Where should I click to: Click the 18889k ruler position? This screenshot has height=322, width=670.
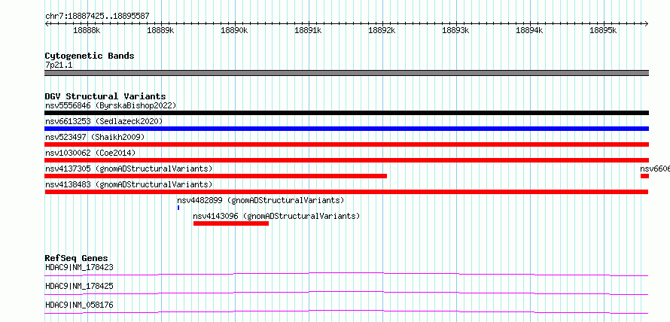point(161,30)
